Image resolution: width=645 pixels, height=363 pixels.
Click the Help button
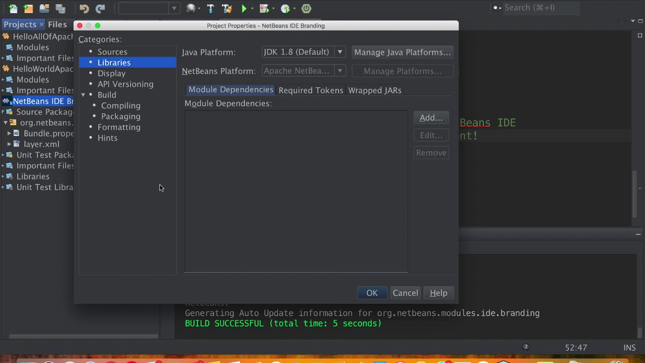[438, 293]
